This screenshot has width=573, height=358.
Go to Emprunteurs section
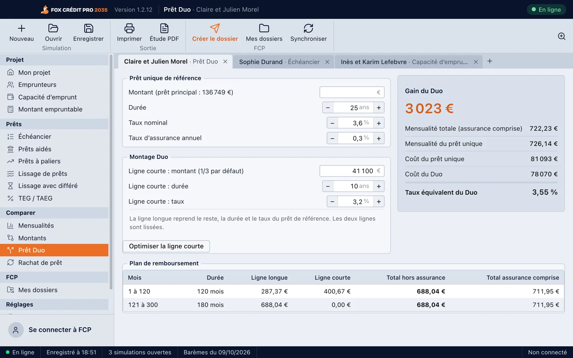[54, 85]
